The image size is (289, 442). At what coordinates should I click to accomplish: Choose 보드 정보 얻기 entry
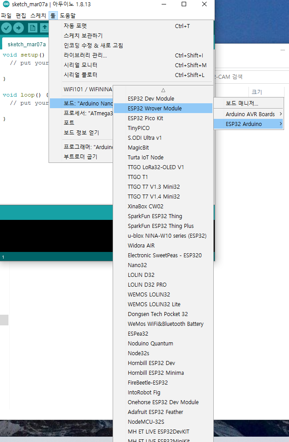pos(81,133)
